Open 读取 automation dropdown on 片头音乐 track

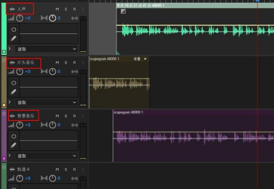[x=47, y=103]
